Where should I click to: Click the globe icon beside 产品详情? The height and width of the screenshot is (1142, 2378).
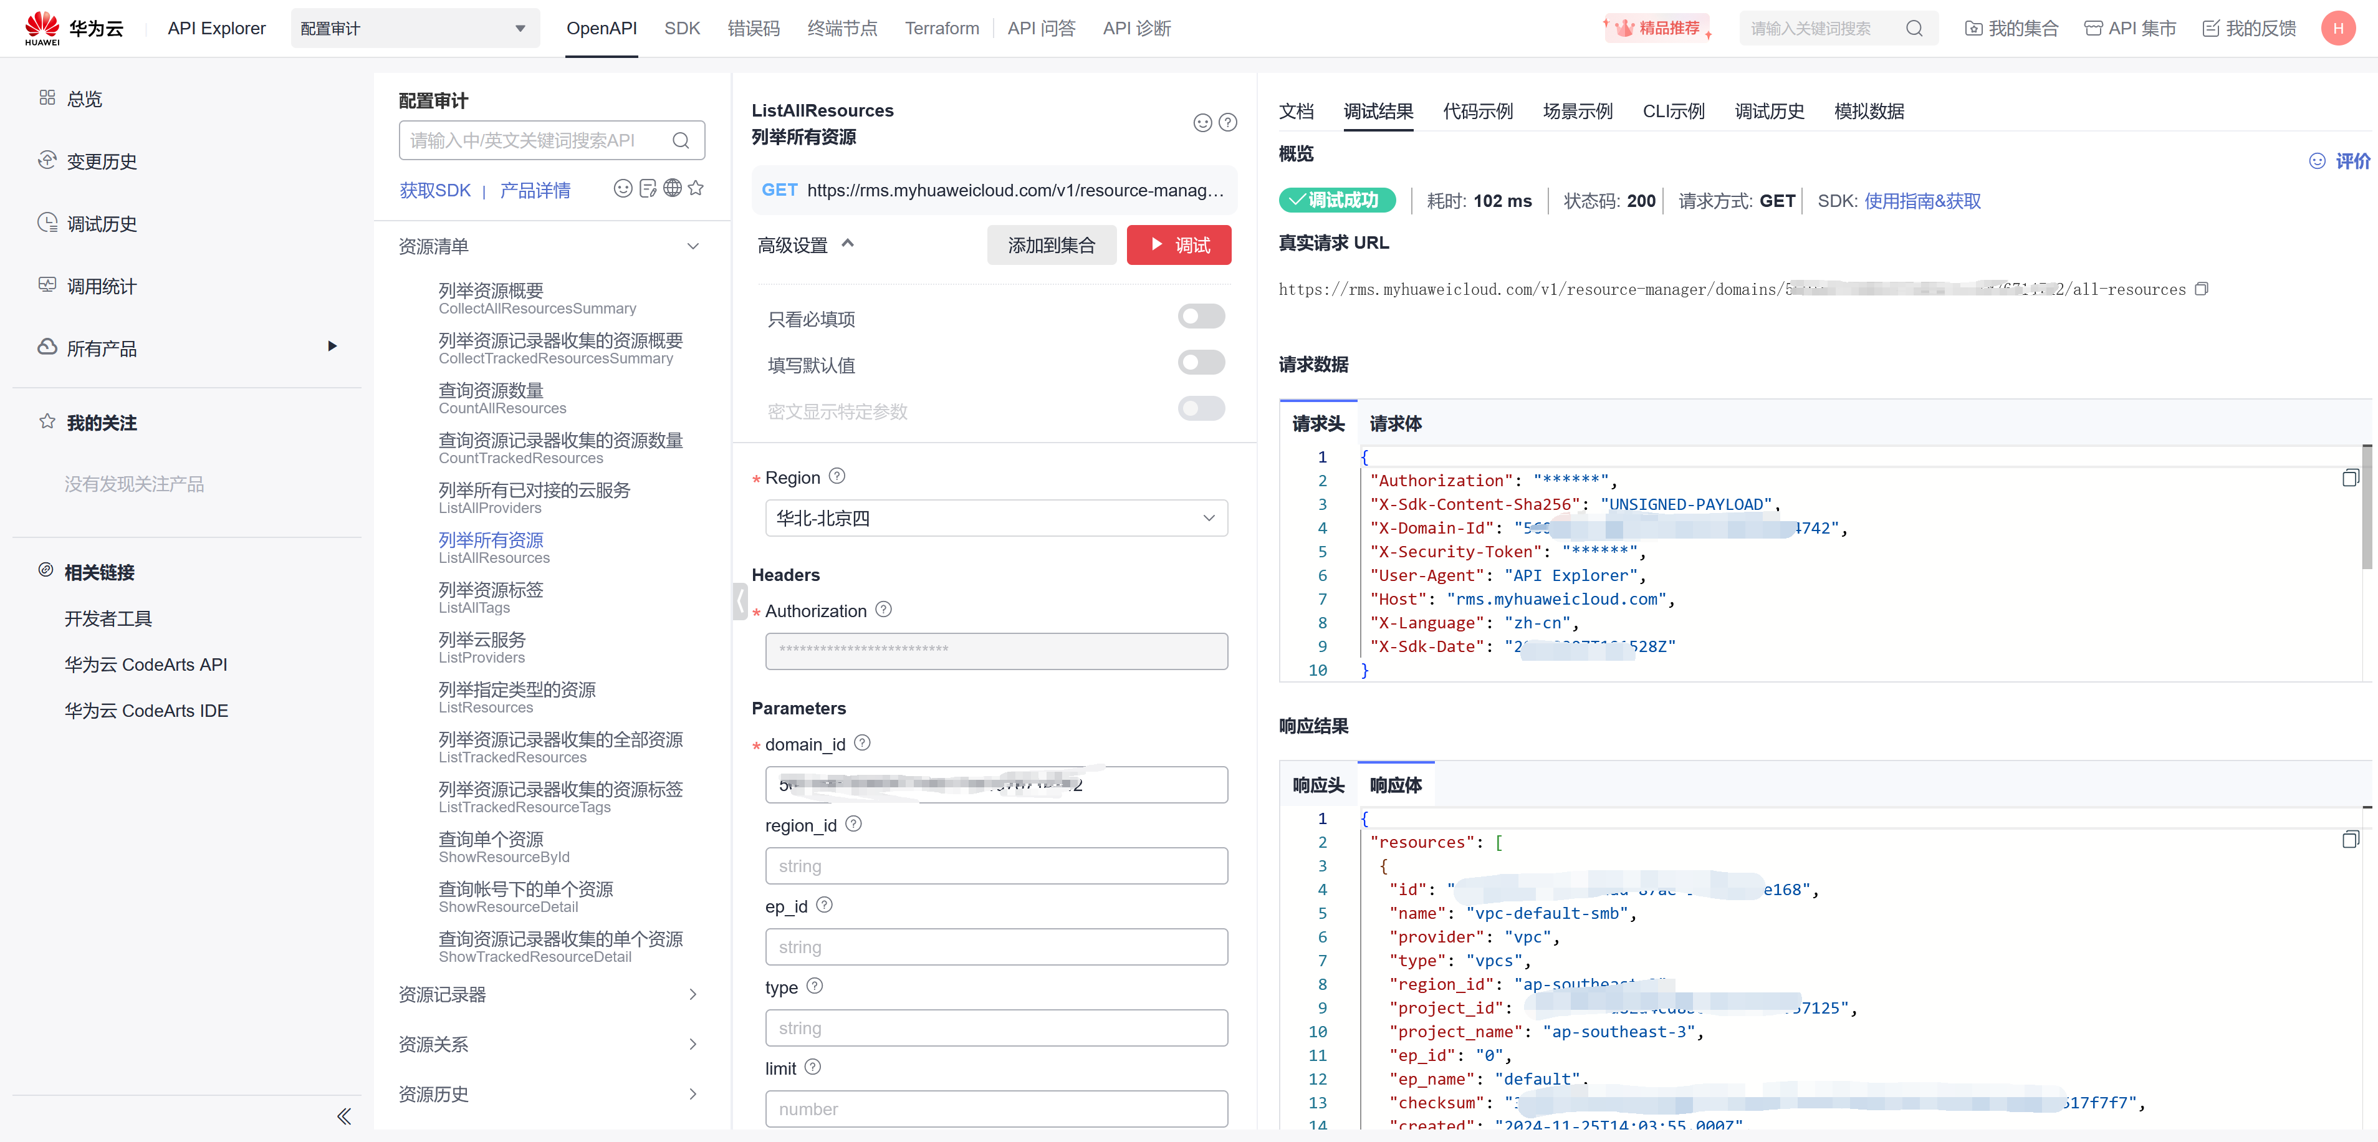point(672,188)
